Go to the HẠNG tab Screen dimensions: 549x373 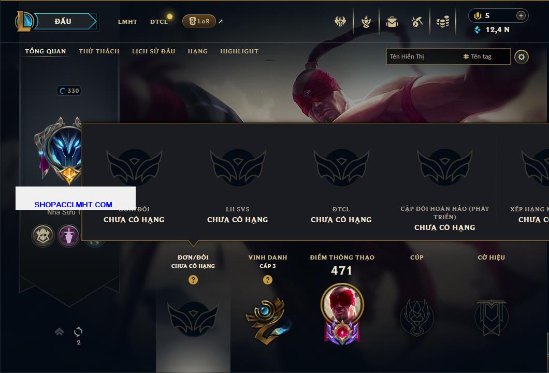[197, 51]
